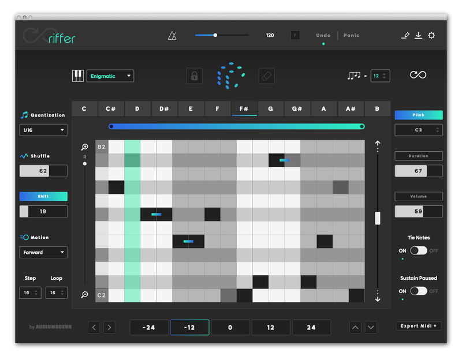
Task: Select the A# root note tab
Action: (x=351, y=108)
